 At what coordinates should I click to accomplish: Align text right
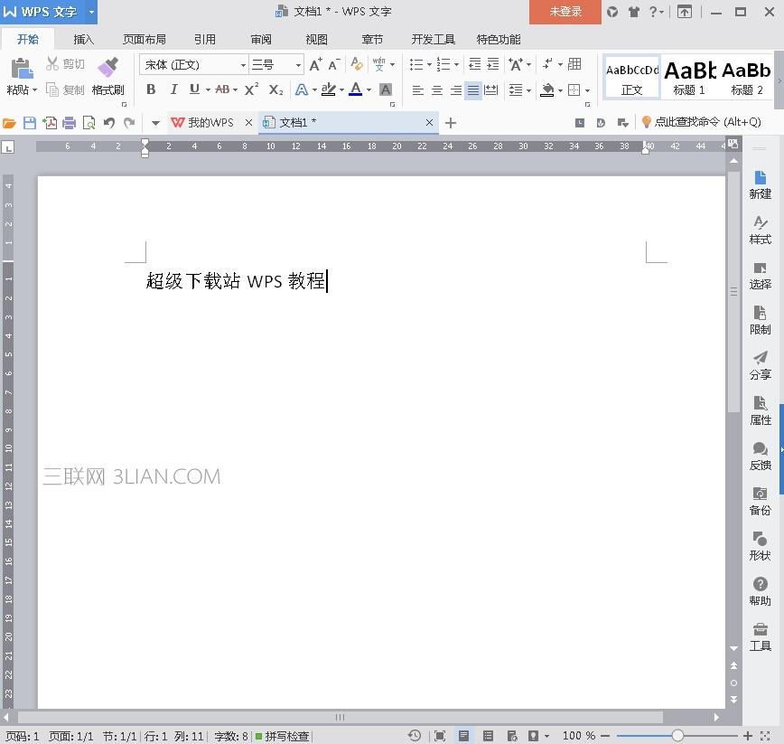455,90
